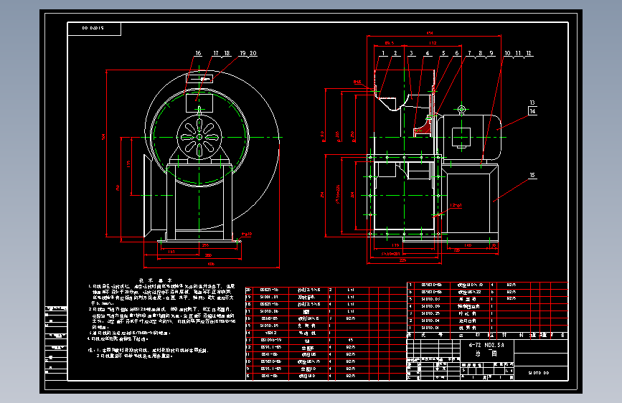This screenshot has width=622, height=403.
Task: Click part callout number 1 above side view
Action: click(383, 53)
